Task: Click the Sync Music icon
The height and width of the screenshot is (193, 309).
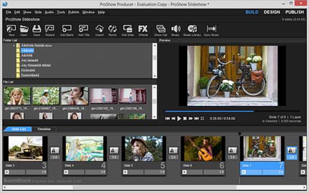Action: [x=211, y=31]
